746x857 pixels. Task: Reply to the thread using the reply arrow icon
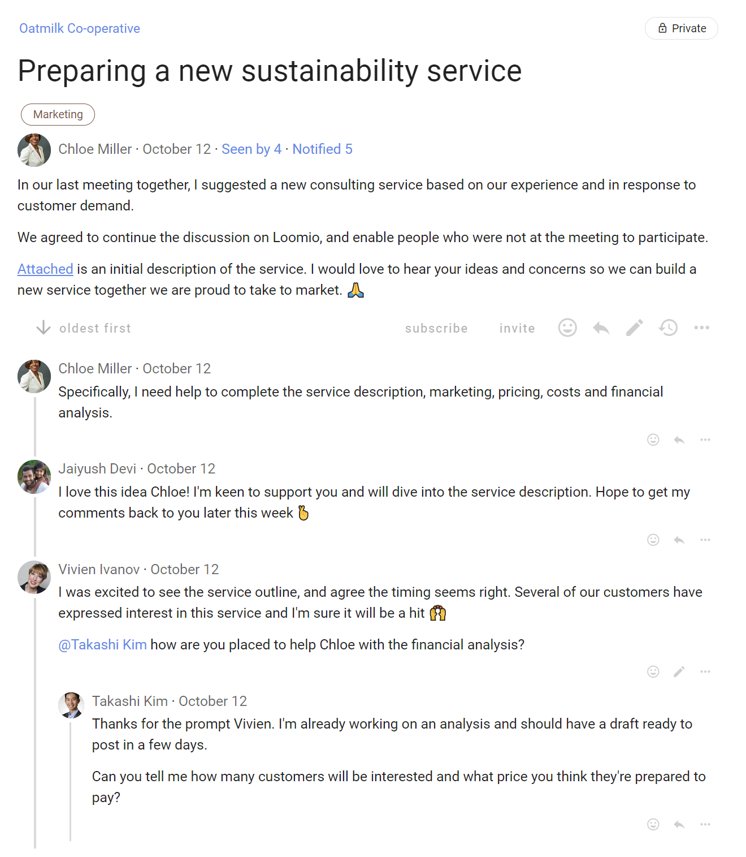pyautogui.click(x=601, y=328)
